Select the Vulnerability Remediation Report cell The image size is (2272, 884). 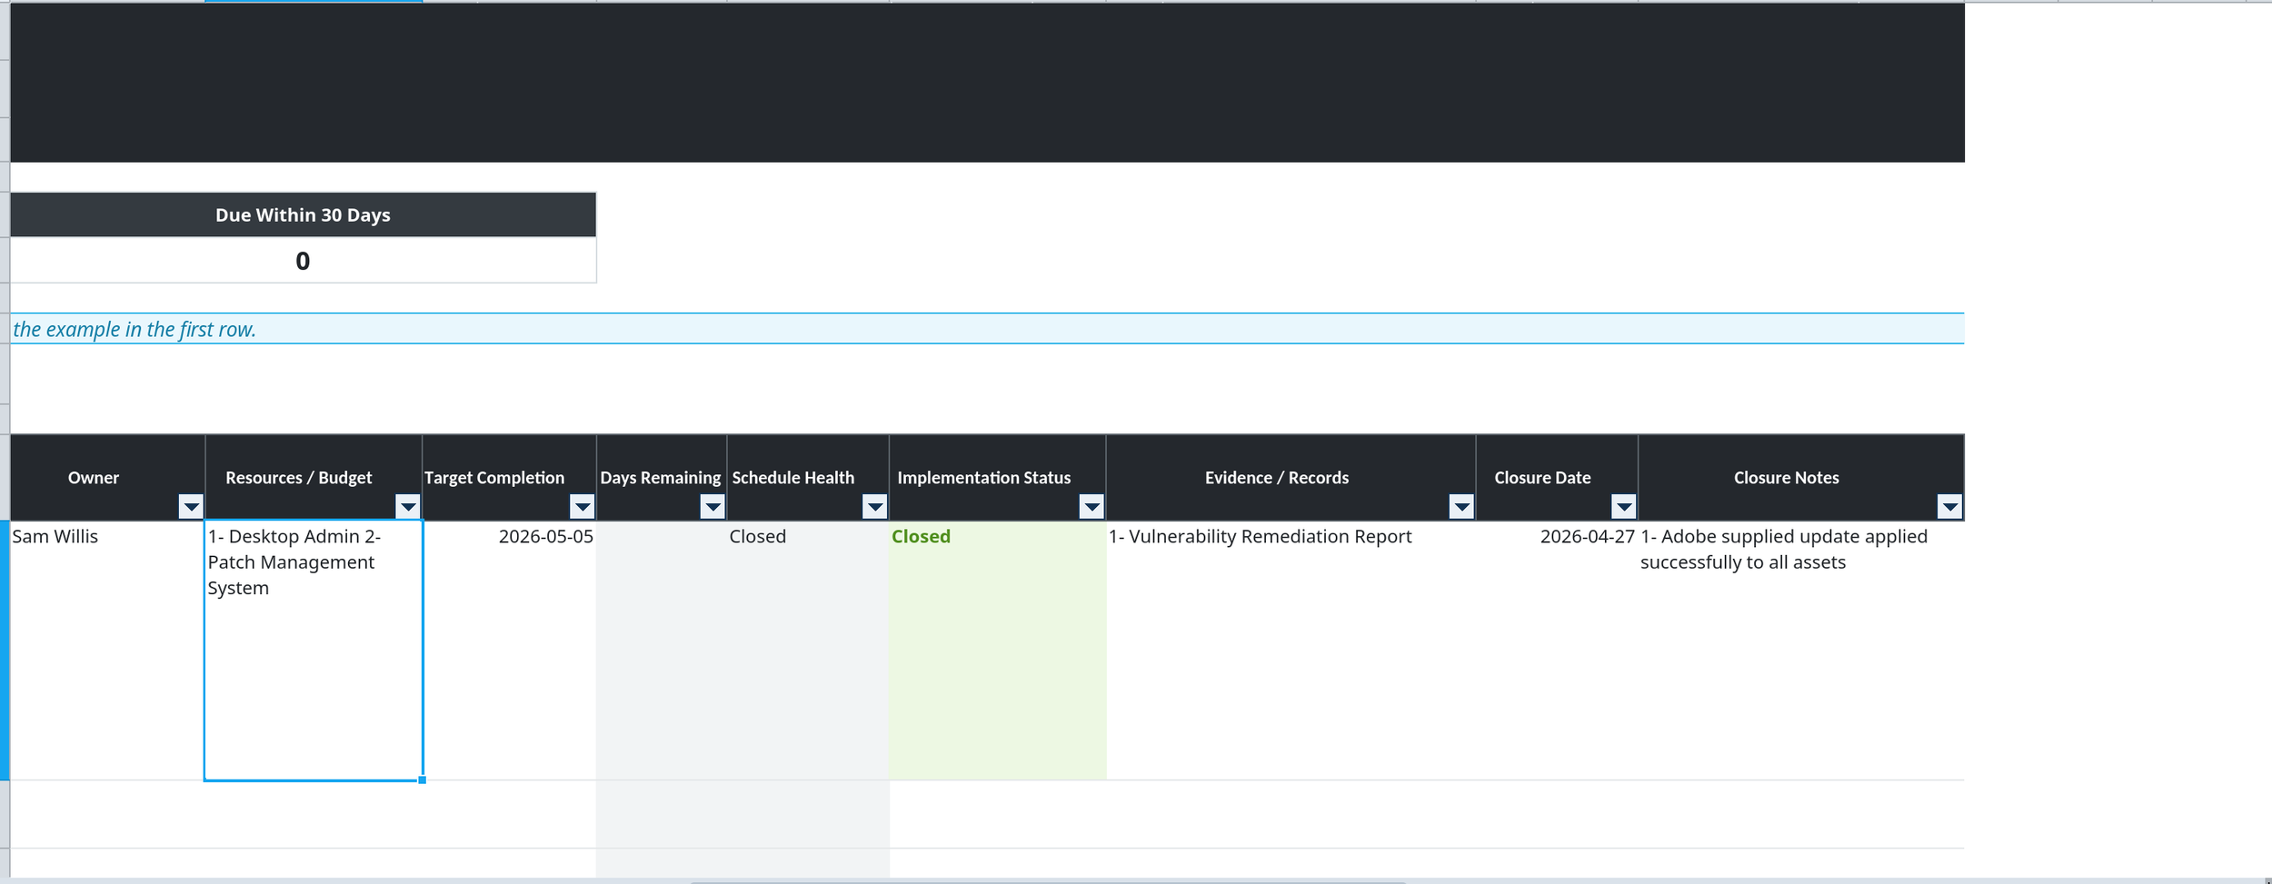tap(1291, 650)
